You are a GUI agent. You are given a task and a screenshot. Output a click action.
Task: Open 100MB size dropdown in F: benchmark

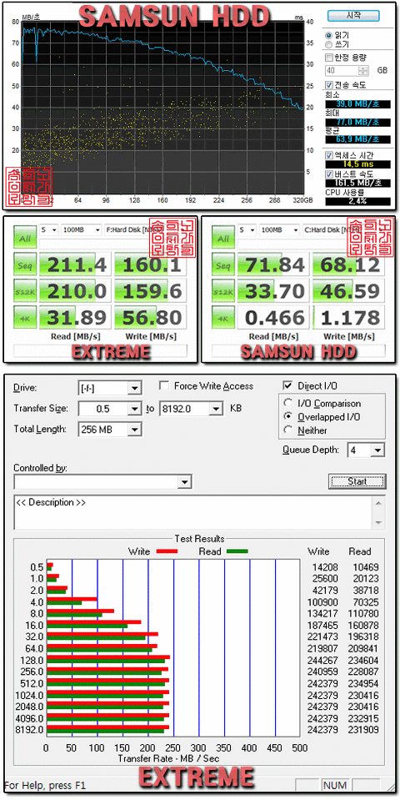[x=81, y=229]
